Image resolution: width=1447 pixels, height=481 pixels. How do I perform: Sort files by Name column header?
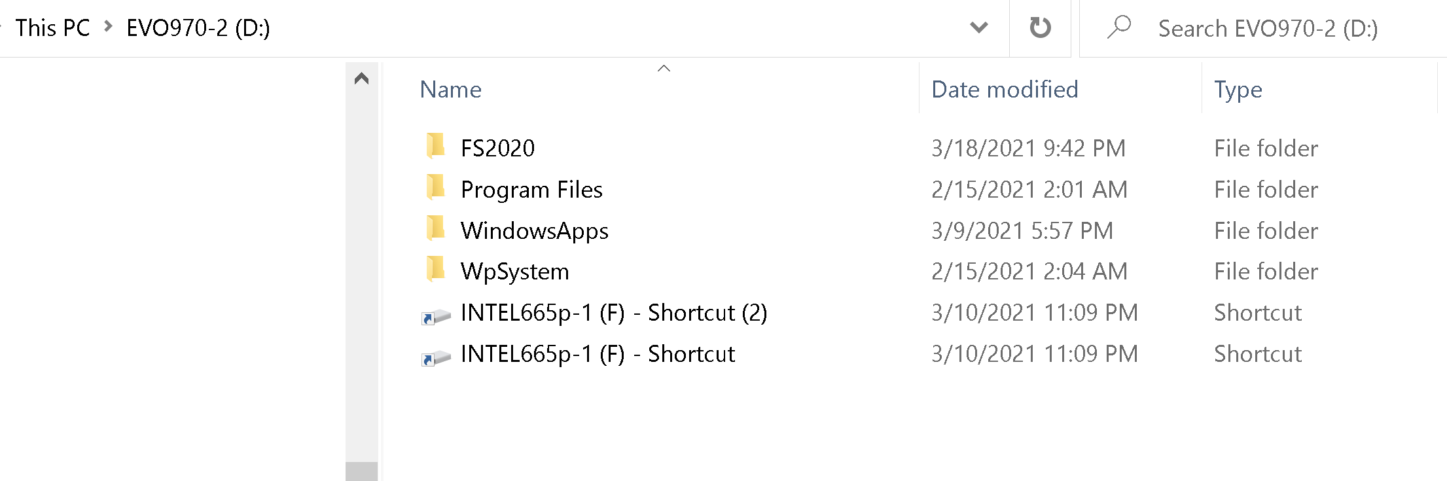(451, 90)
